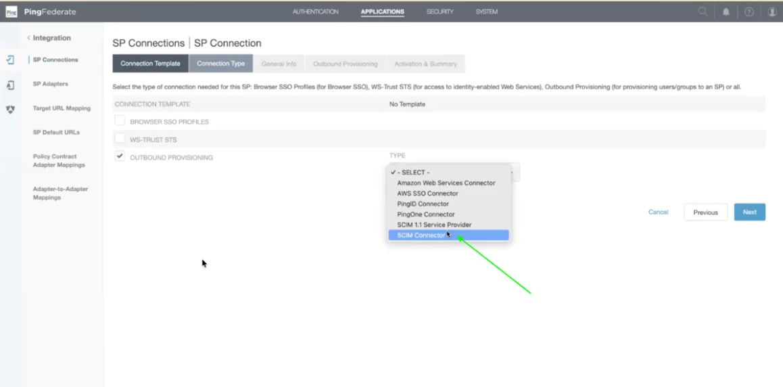
Task: Select the SP Adapters sidebar icon
Action: tap(10, 85)
